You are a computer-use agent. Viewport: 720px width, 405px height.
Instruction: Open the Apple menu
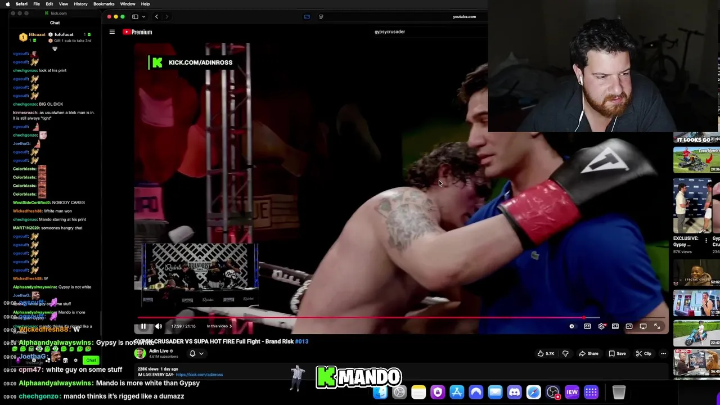pyautogui.click(x=7, y=4)
